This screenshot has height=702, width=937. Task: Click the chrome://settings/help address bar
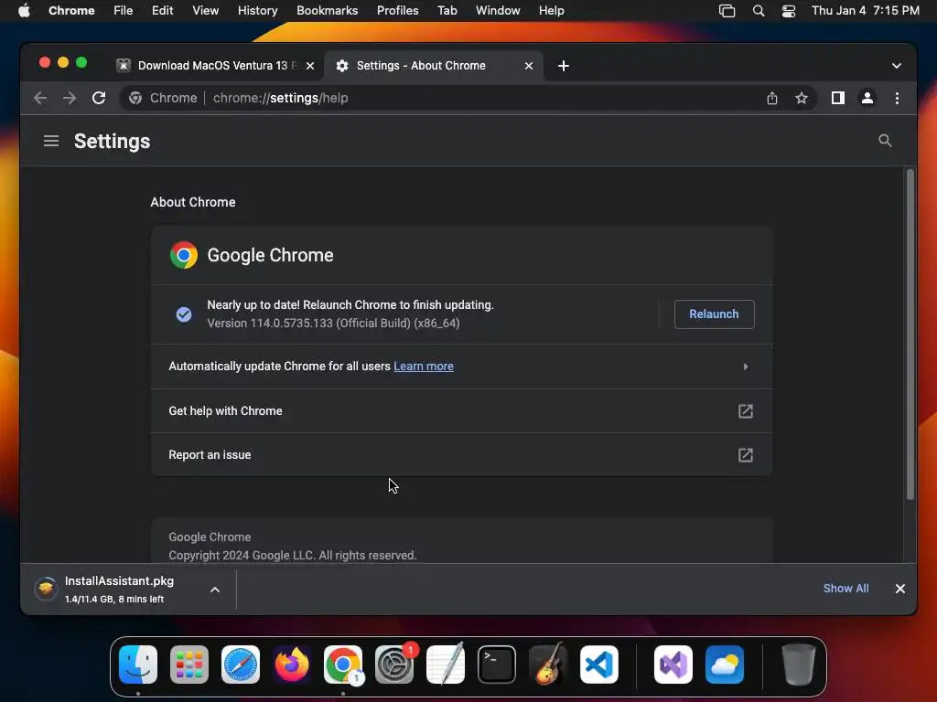(x=442, y=98)
